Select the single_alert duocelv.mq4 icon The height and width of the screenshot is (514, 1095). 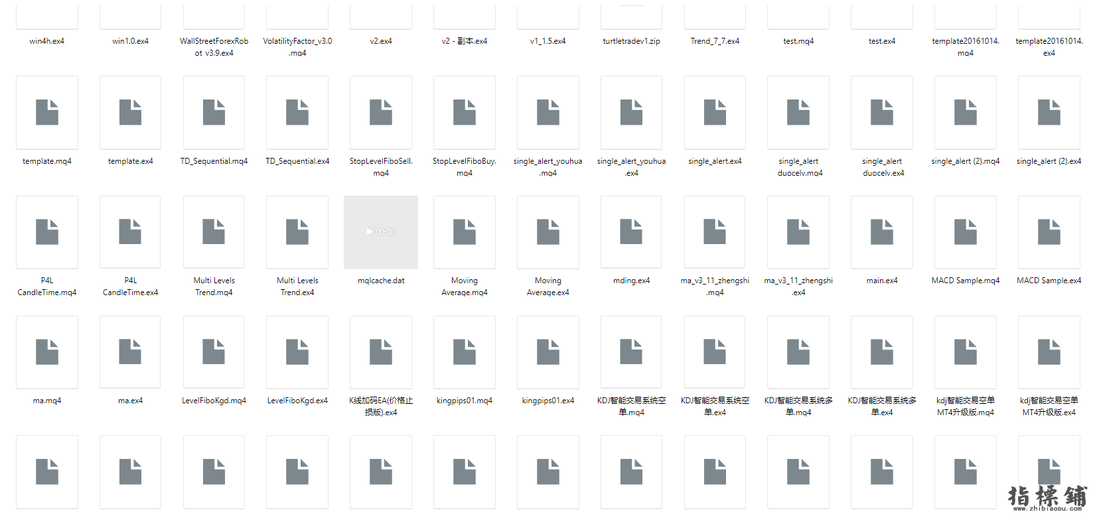[798, 112]
